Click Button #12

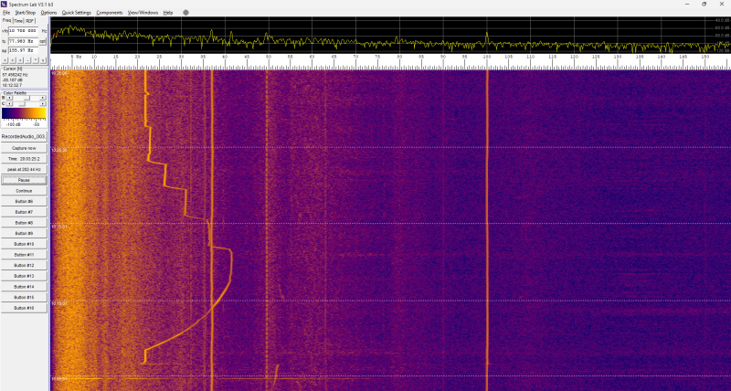pyautogui.click(x=24, y=266)
